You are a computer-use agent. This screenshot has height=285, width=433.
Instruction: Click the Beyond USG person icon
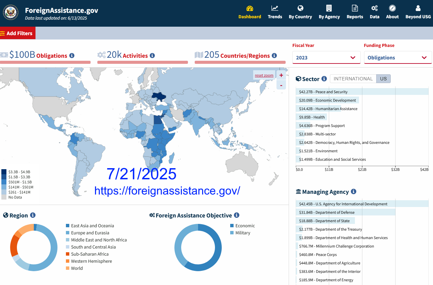coord(418,8)
